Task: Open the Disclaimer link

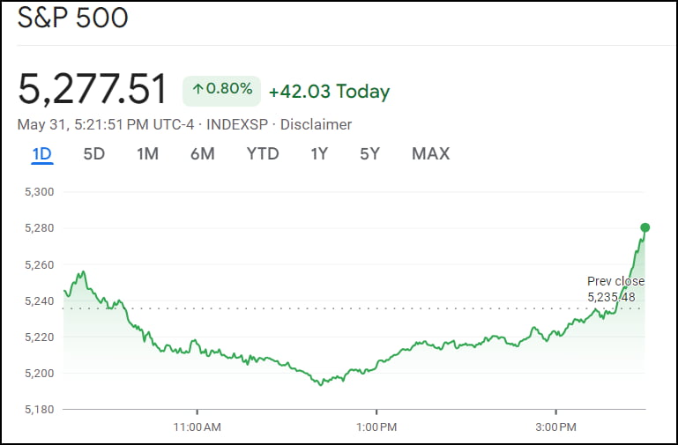Action: click(x=317, y=124)
